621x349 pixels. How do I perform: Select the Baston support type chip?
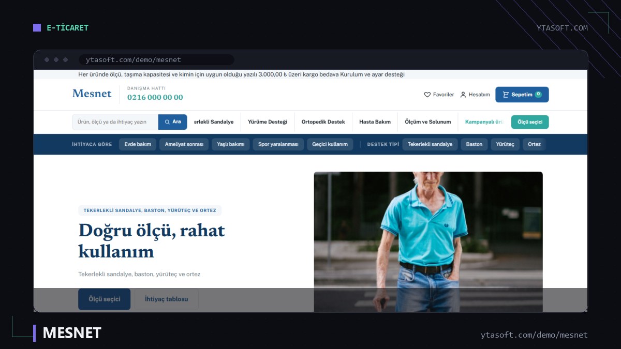[x=474, y=144]
